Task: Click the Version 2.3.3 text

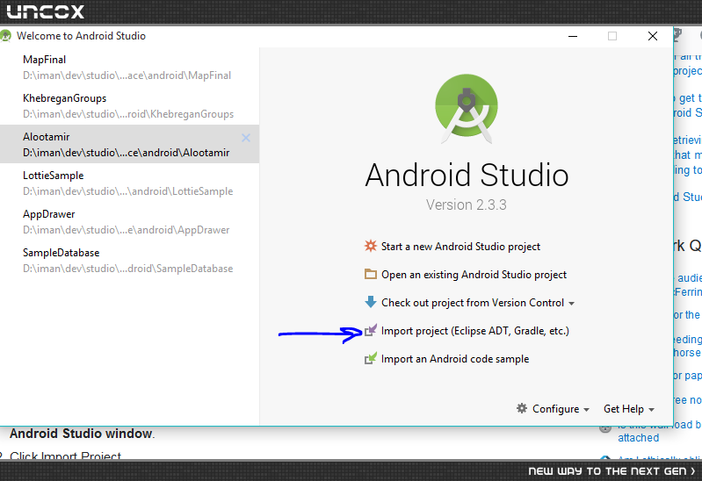Action: (x=466, y=205)
